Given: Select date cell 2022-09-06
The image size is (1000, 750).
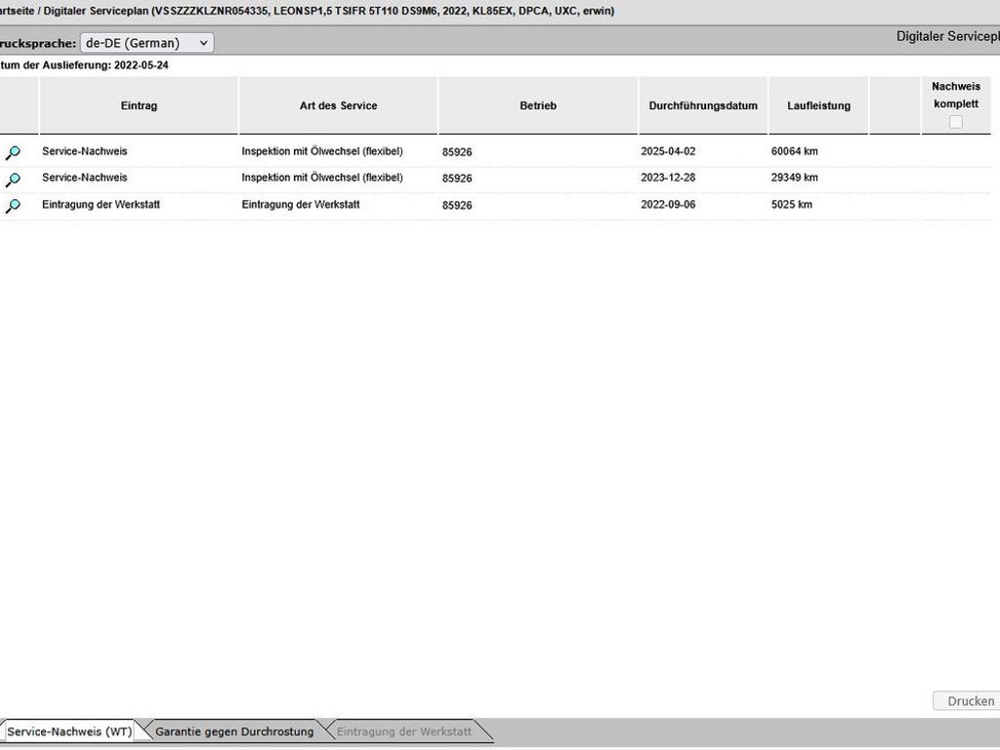Looking at the screenshot, I should click(668, 205).
